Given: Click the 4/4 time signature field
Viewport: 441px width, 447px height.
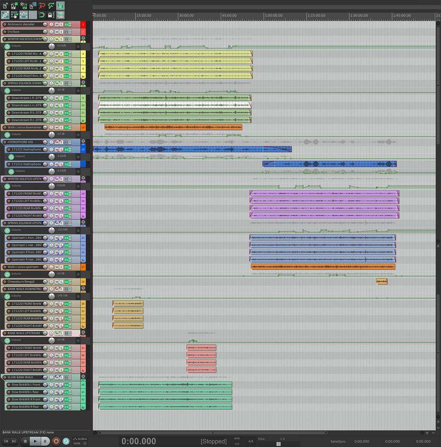Looking at the screenshot, I should (250, 441).
